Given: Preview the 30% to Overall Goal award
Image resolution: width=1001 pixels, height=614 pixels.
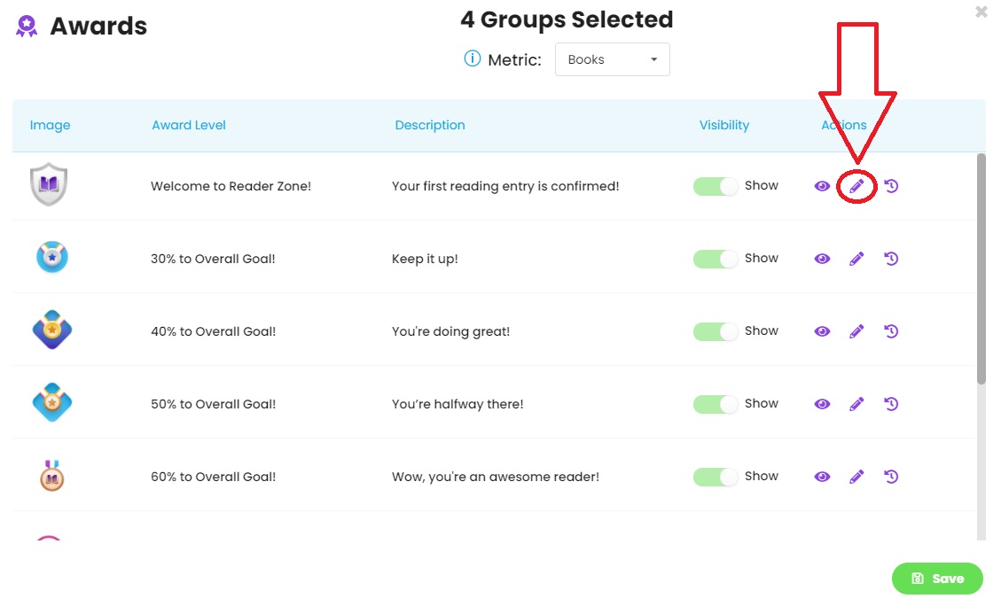Looking at the screenshot, I should (822, 259).
